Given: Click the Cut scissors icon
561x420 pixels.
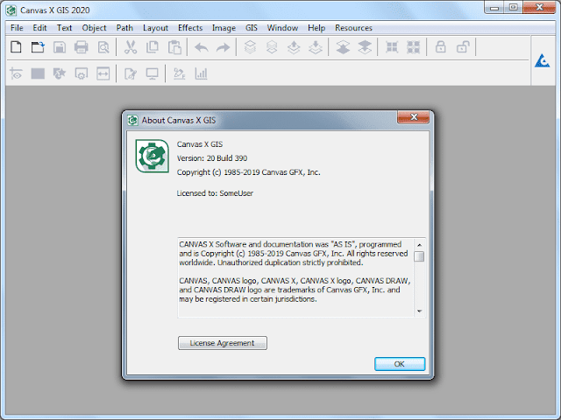Looking at the screenshot, I should [131, 46].
